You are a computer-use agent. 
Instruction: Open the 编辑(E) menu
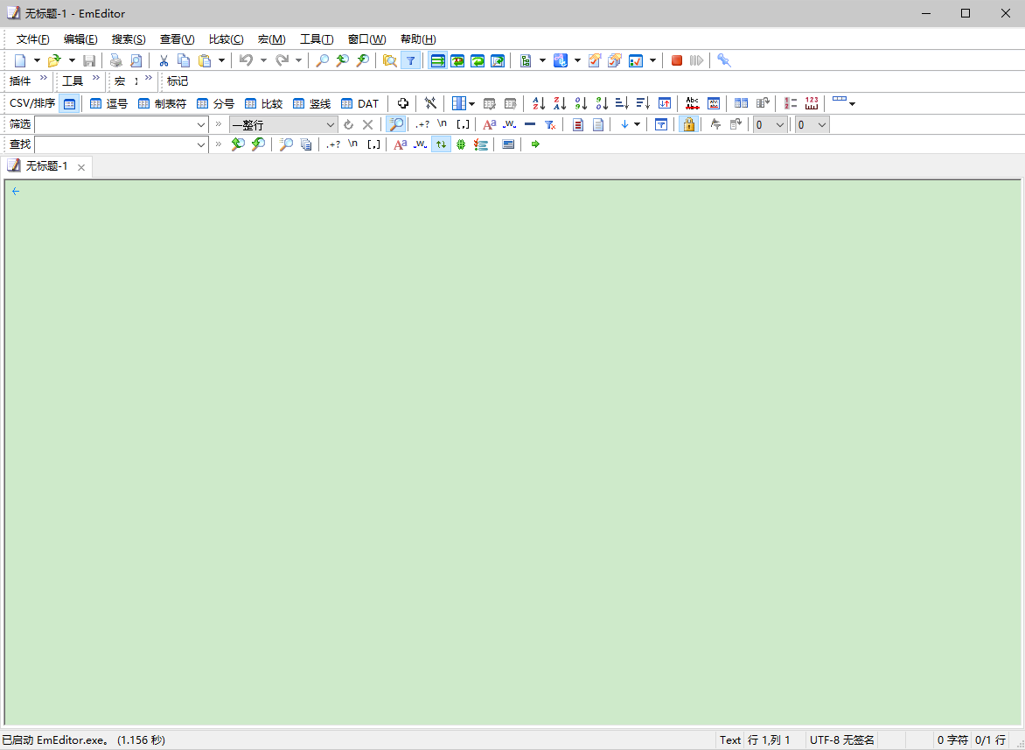click(x=80, y=39)
